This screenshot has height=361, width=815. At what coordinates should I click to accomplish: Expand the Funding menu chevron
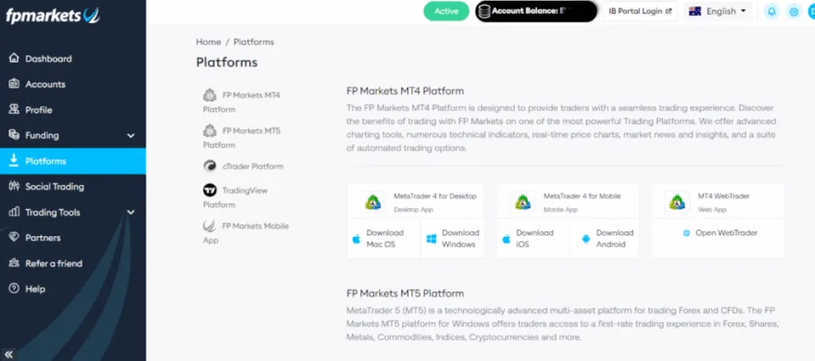[x=131, y=135]
